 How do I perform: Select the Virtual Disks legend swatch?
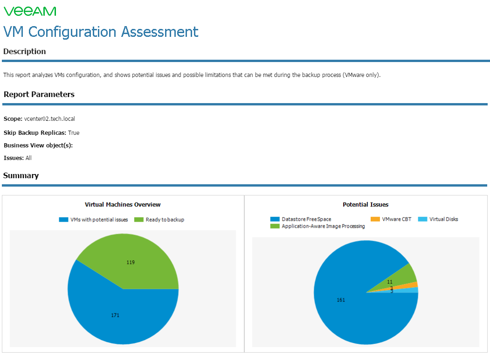tap(422, 219)
